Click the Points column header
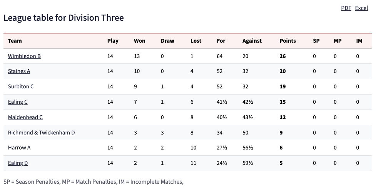Viewport: 376px width, 191px height. click(287, 41)
